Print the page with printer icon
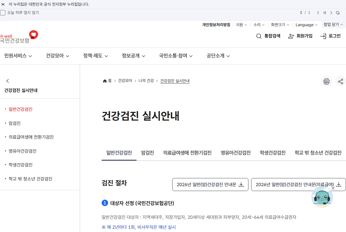 (327, 81)
